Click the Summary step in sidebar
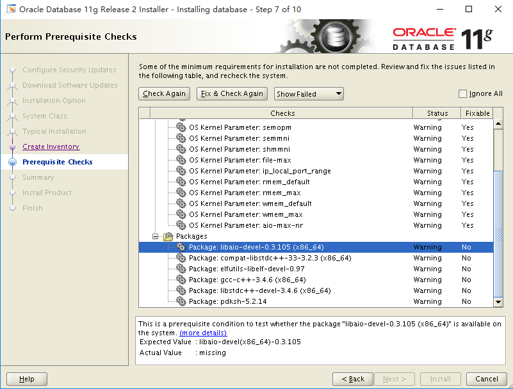 [x=38, y=177]
